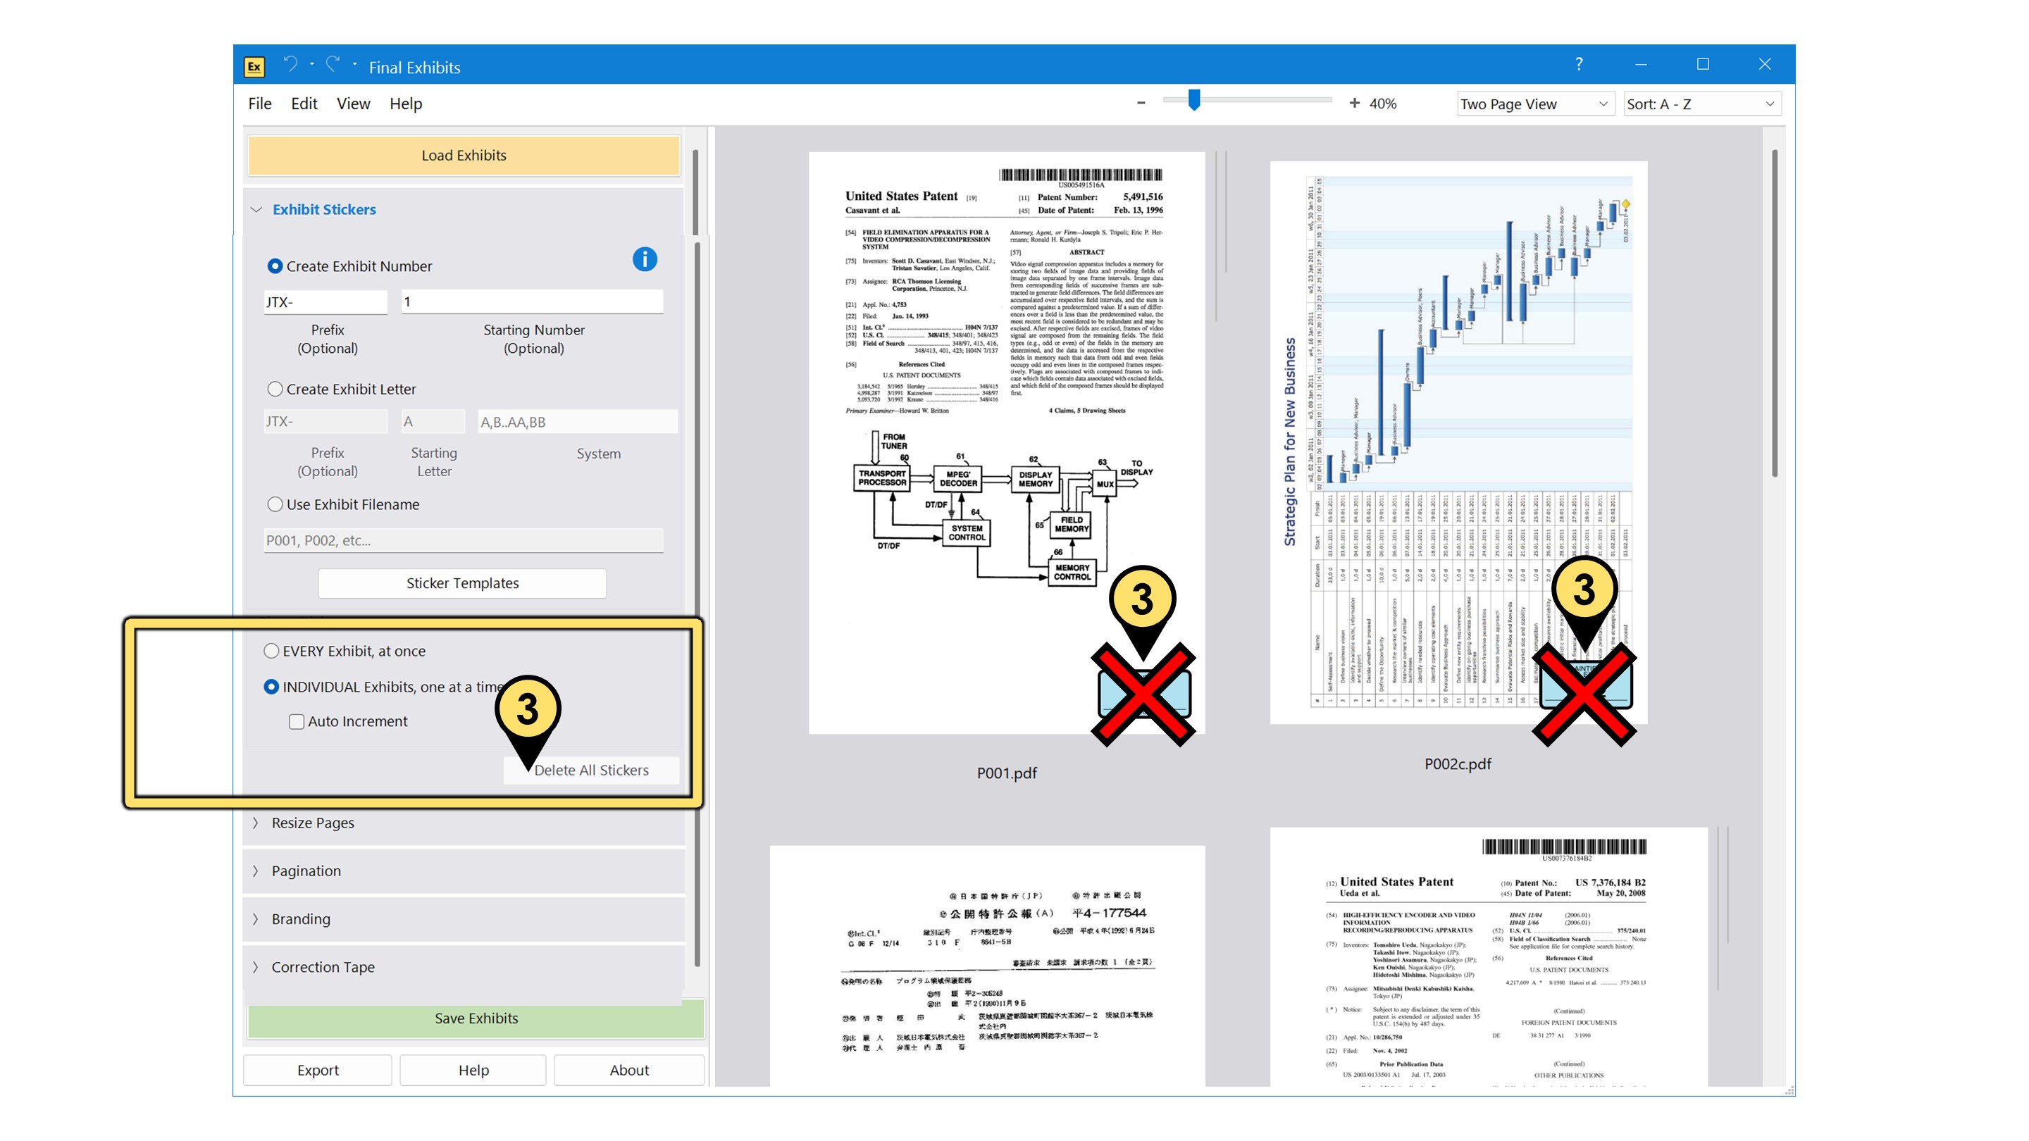Click the Ex application icon in title bar
This screenshot has width=2029, height=1141.
pos(254,66)
